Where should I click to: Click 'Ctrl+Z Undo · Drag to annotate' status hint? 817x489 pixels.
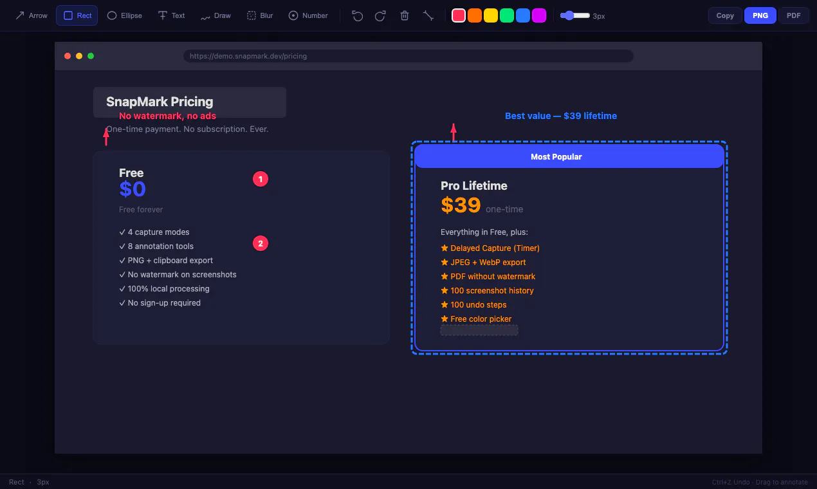tap(760, 482)
